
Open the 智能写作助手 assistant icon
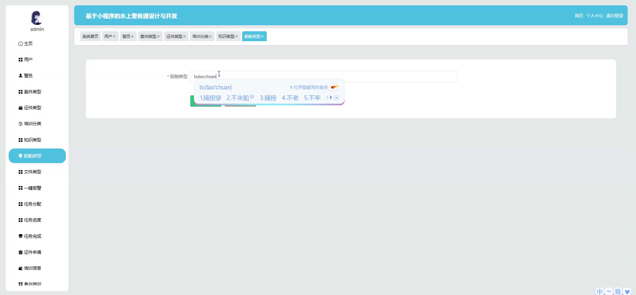334,87
